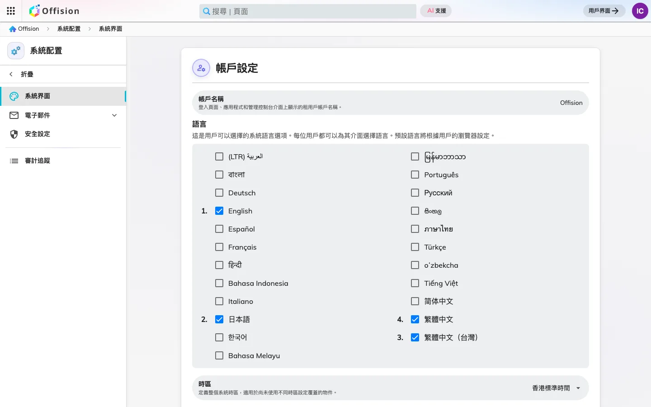
Task: Tick the Português language checkbox
Action: tap(415, 175)
